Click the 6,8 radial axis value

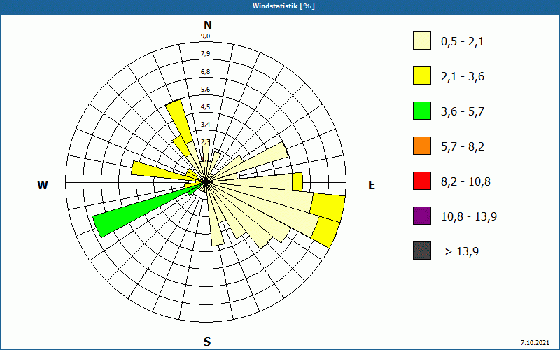click(205, 72)
